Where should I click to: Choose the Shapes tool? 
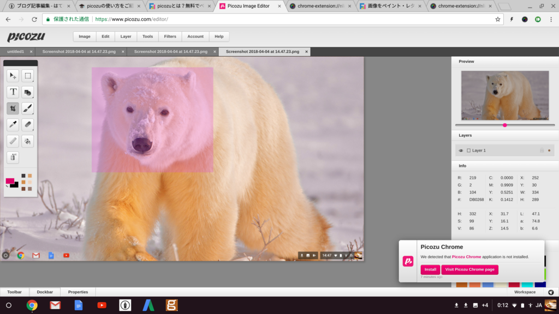click(28, 92)
